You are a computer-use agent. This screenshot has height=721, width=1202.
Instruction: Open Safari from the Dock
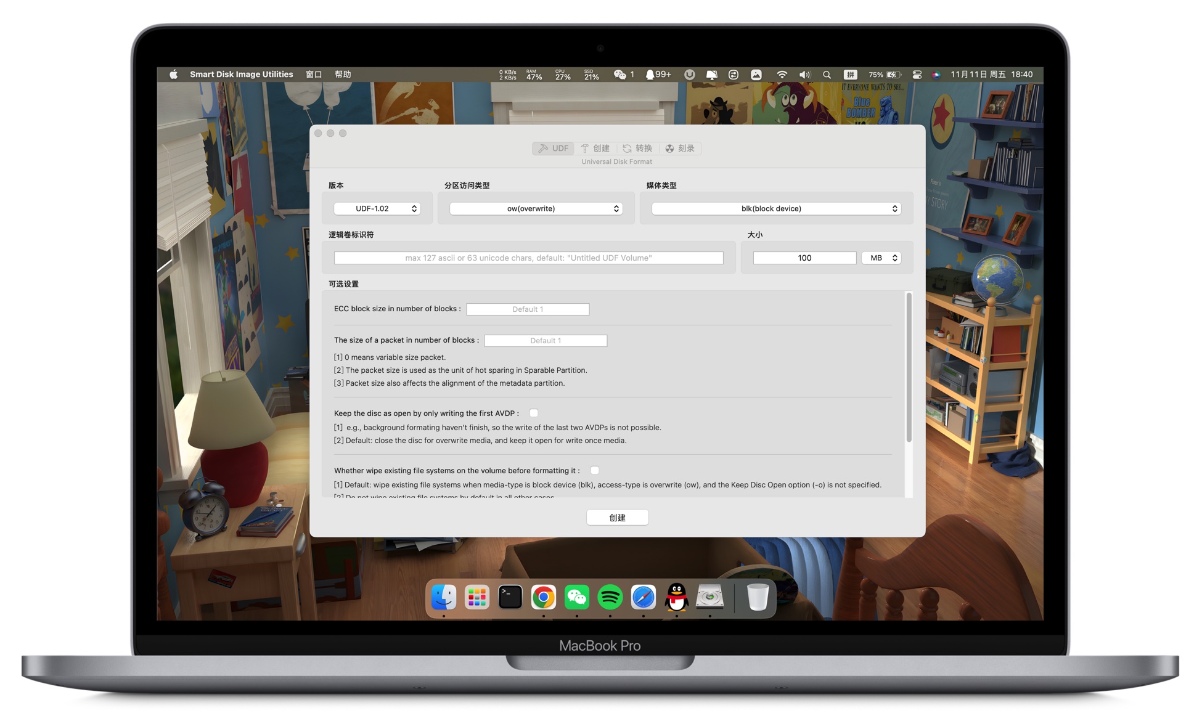tap(644, 597)
